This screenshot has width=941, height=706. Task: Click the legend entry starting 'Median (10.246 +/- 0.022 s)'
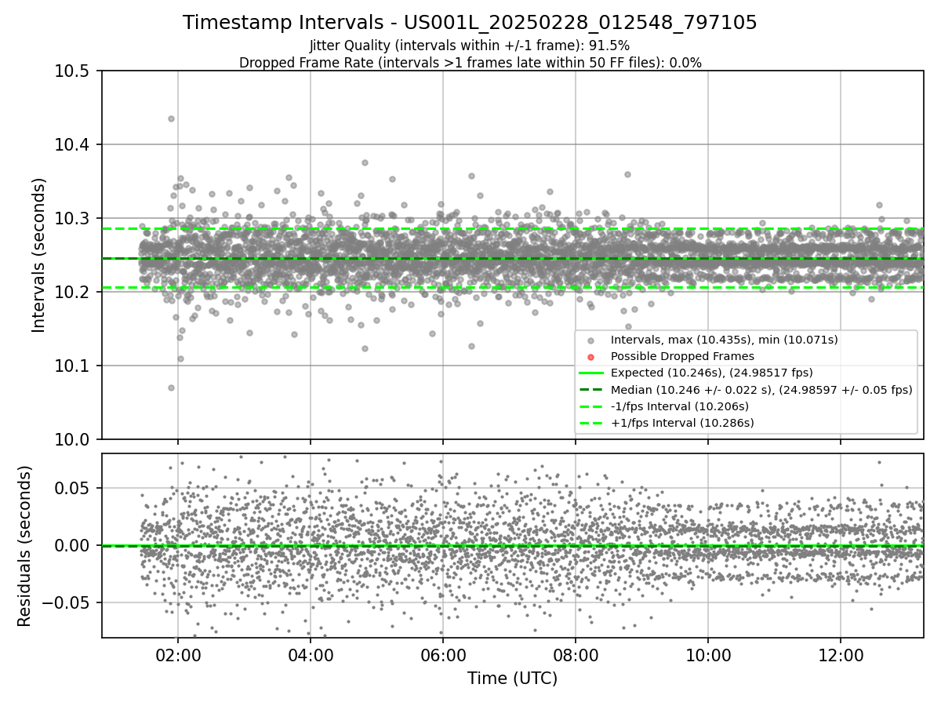(761, 390)
